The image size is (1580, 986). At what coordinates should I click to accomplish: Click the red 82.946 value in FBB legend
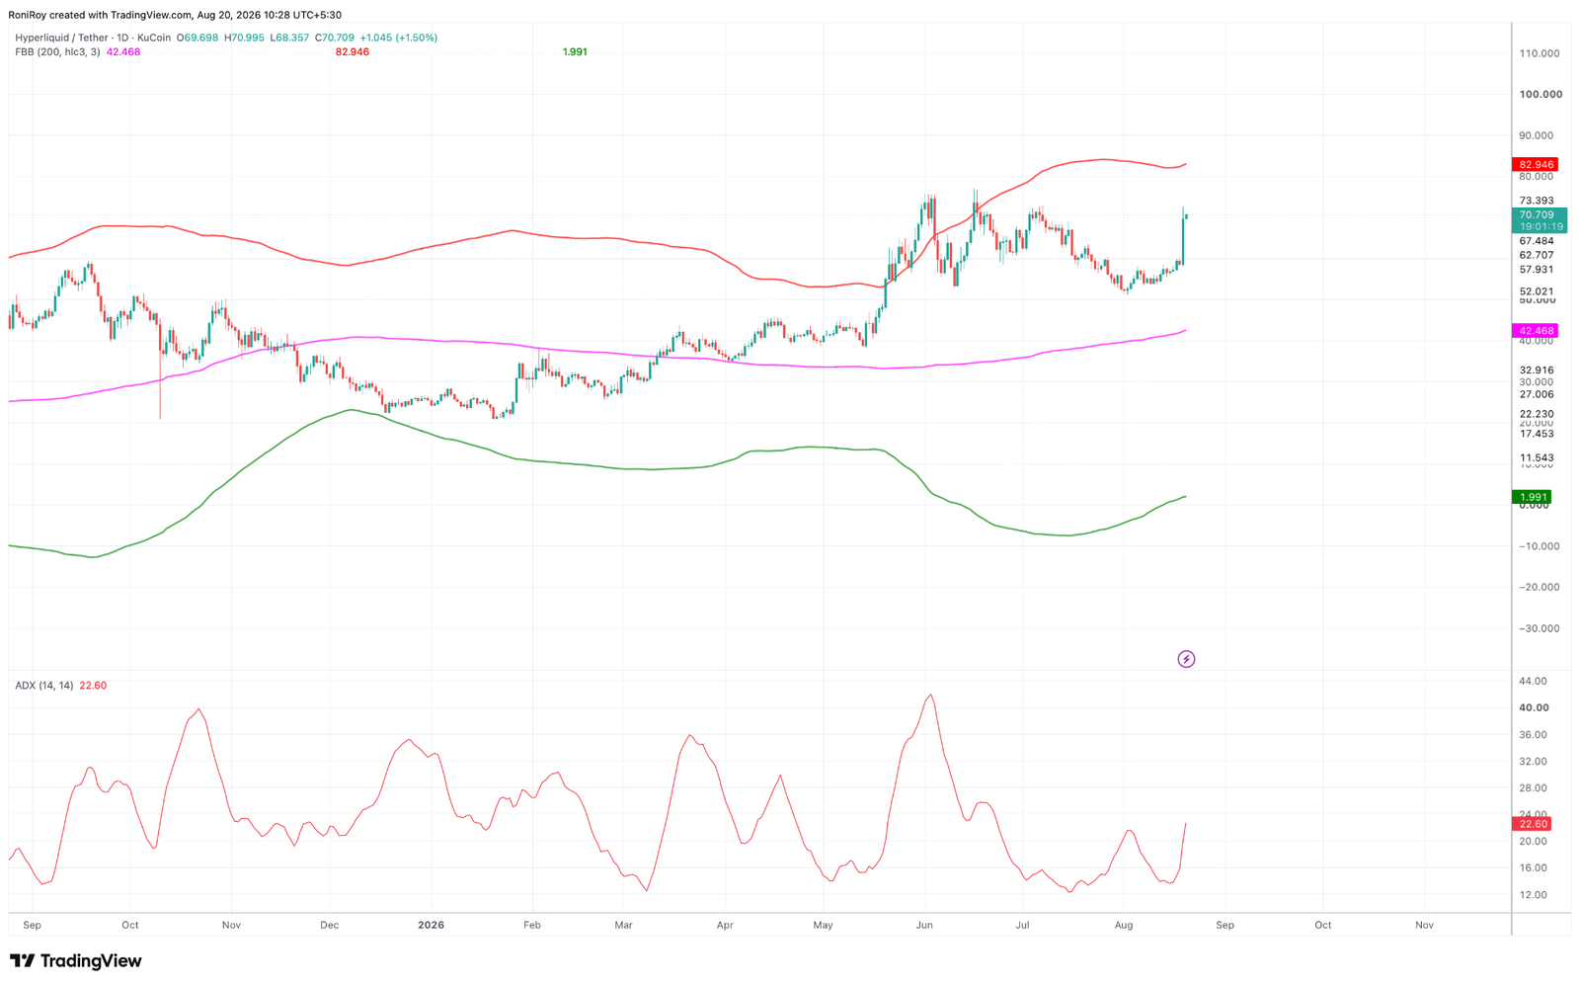click(353, 51)
